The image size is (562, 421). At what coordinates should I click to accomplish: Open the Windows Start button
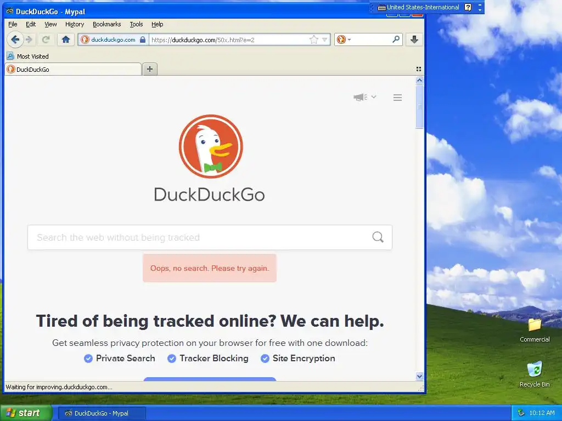click(x=26, y=413)
